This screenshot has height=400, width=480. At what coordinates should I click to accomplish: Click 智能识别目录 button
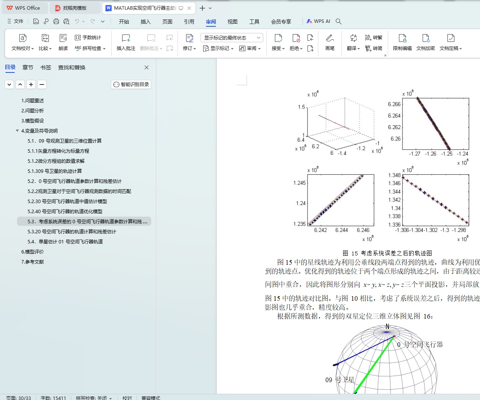tap(131, 84)
